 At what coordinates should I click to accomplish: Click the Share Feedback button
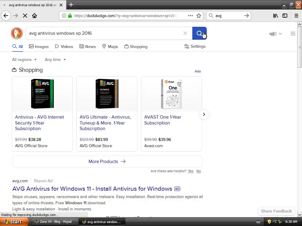click(x=276, y=211)
